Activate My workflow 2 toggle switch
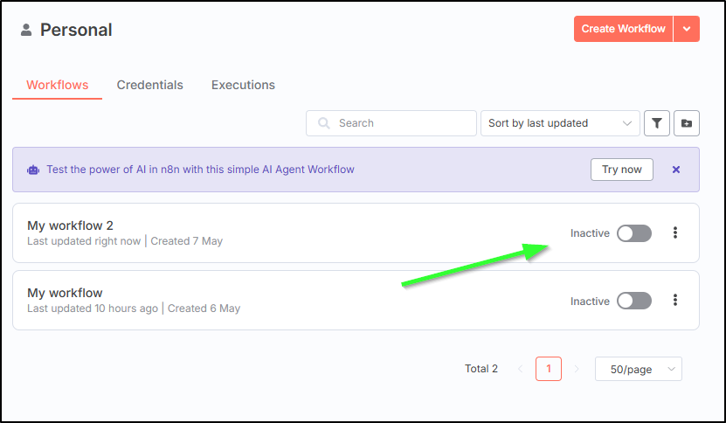726x423 pixels. (x=634, y=233)
